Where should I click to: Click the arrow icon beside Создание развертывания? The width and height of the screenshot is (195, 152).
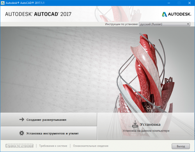22,120
